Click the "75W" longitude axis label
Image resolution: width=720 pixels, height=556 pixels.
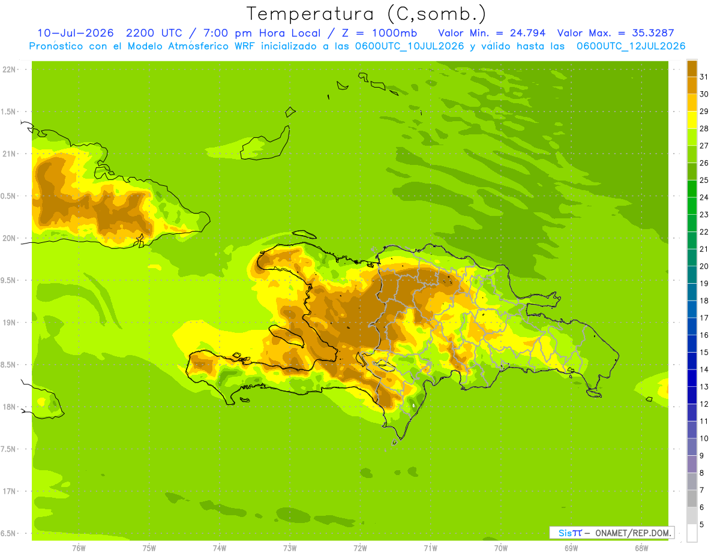(x=149, y=548)
